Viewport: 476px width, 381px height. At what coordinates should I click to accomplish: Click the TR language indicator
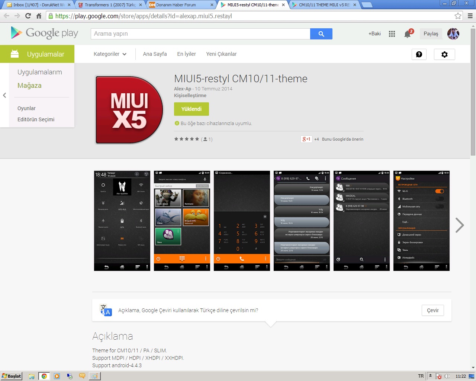point(421,376)
